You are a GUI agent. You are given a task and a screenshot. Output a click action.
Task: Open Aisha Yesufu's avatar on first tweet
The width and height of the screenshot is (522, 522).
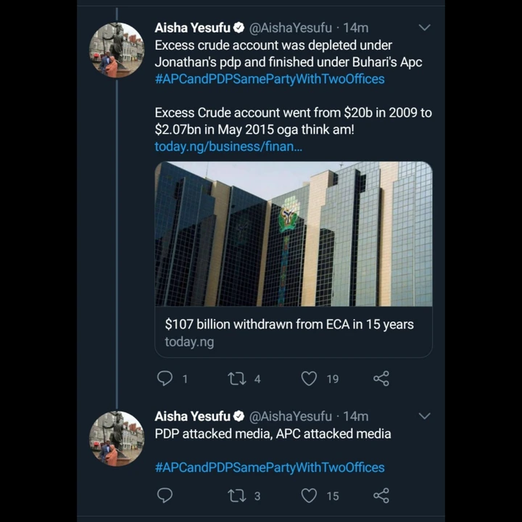tap(117, 50)
